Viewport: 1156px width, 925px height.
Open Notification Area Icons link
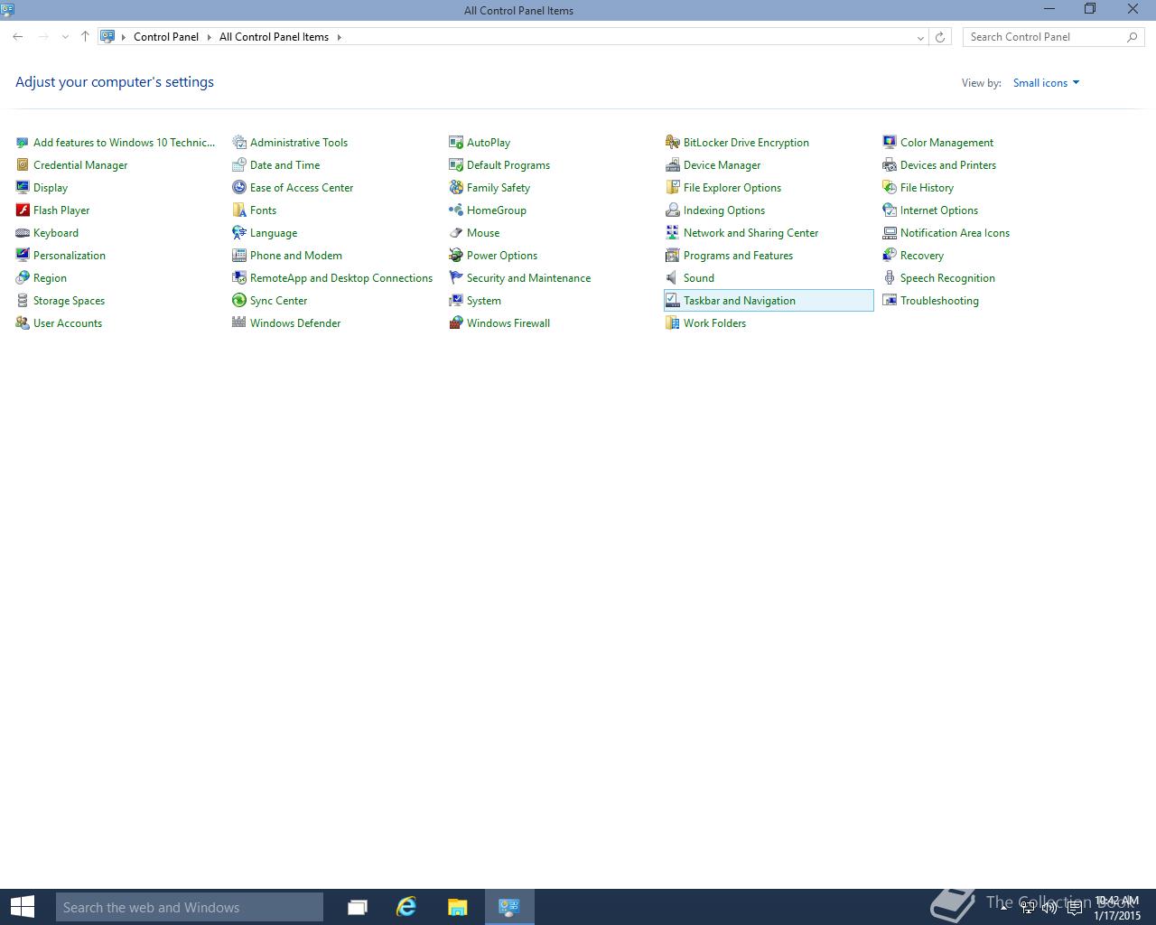pos(956,232)
